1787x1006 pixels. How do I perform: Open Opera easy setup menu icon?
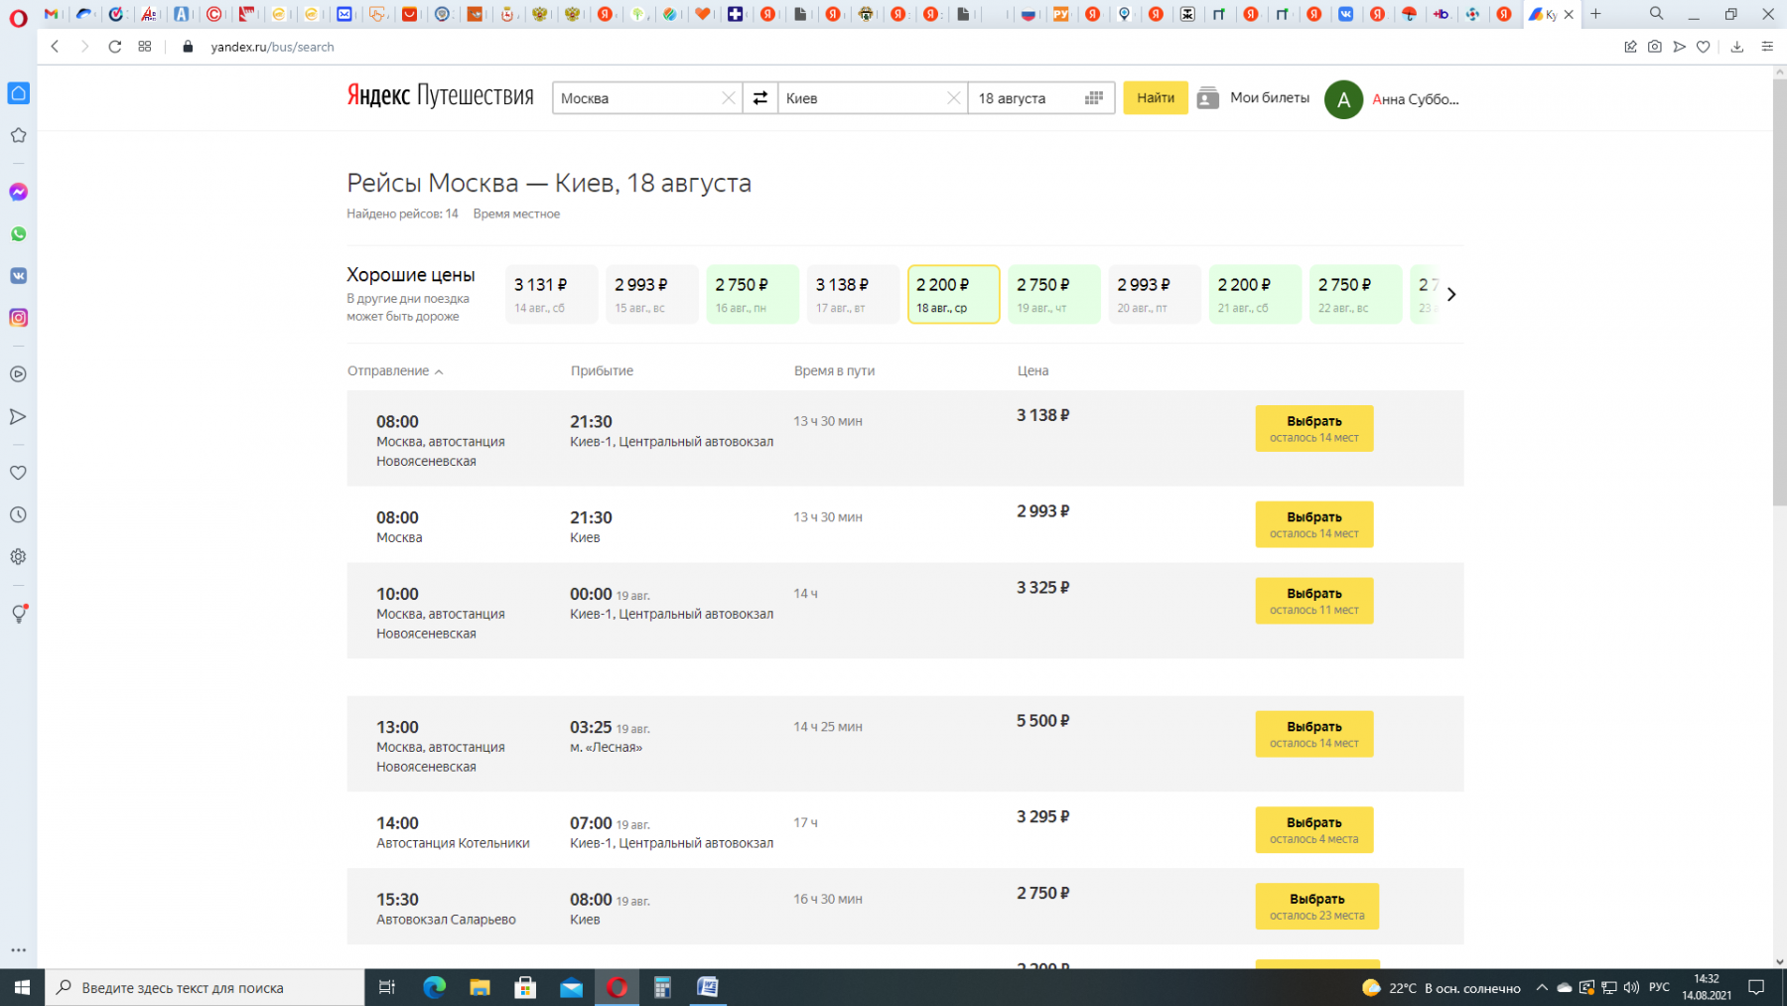tap(1767, 47)
